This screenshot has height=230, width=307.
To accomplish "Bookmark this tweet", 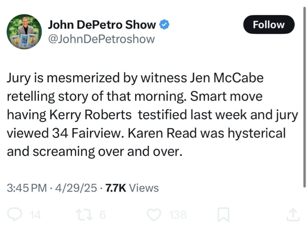I will [x=223, y=215].
